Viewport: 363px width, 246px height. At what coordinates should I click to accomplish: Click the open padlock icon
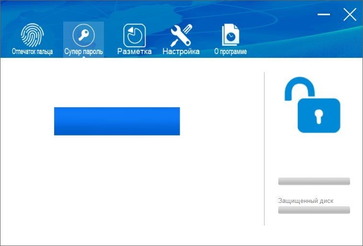[312, 105]
